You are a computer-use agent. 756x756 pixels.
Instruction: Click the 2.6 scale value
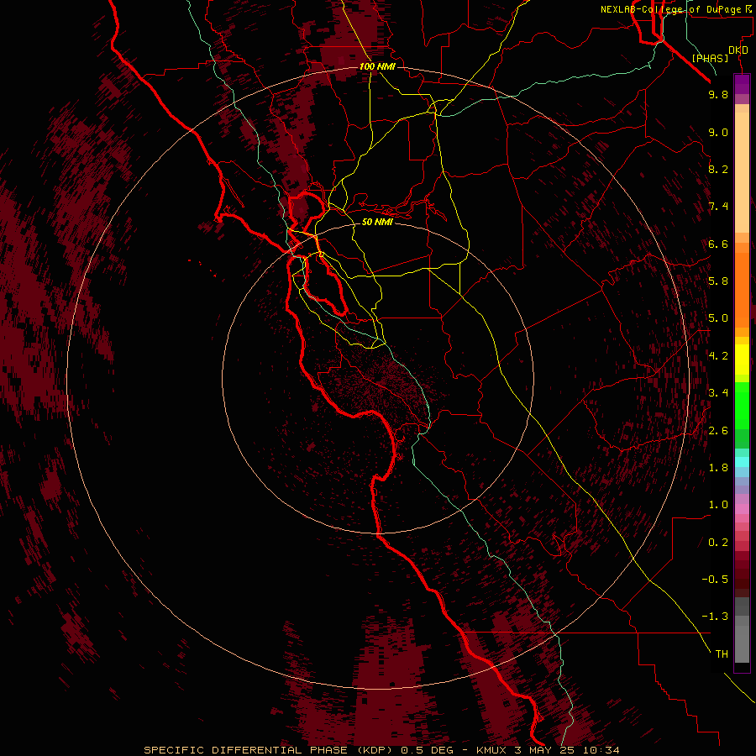718,431
